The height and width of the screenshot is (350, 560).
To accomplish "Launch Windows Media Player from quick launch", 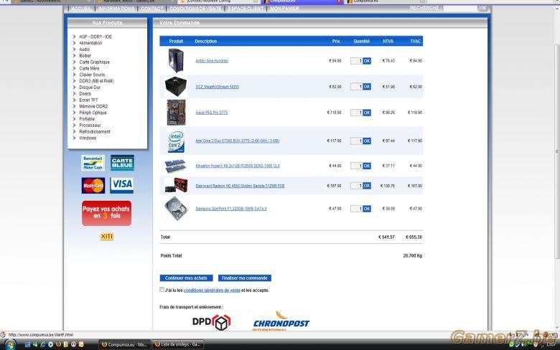I will (x=50, y=345).
